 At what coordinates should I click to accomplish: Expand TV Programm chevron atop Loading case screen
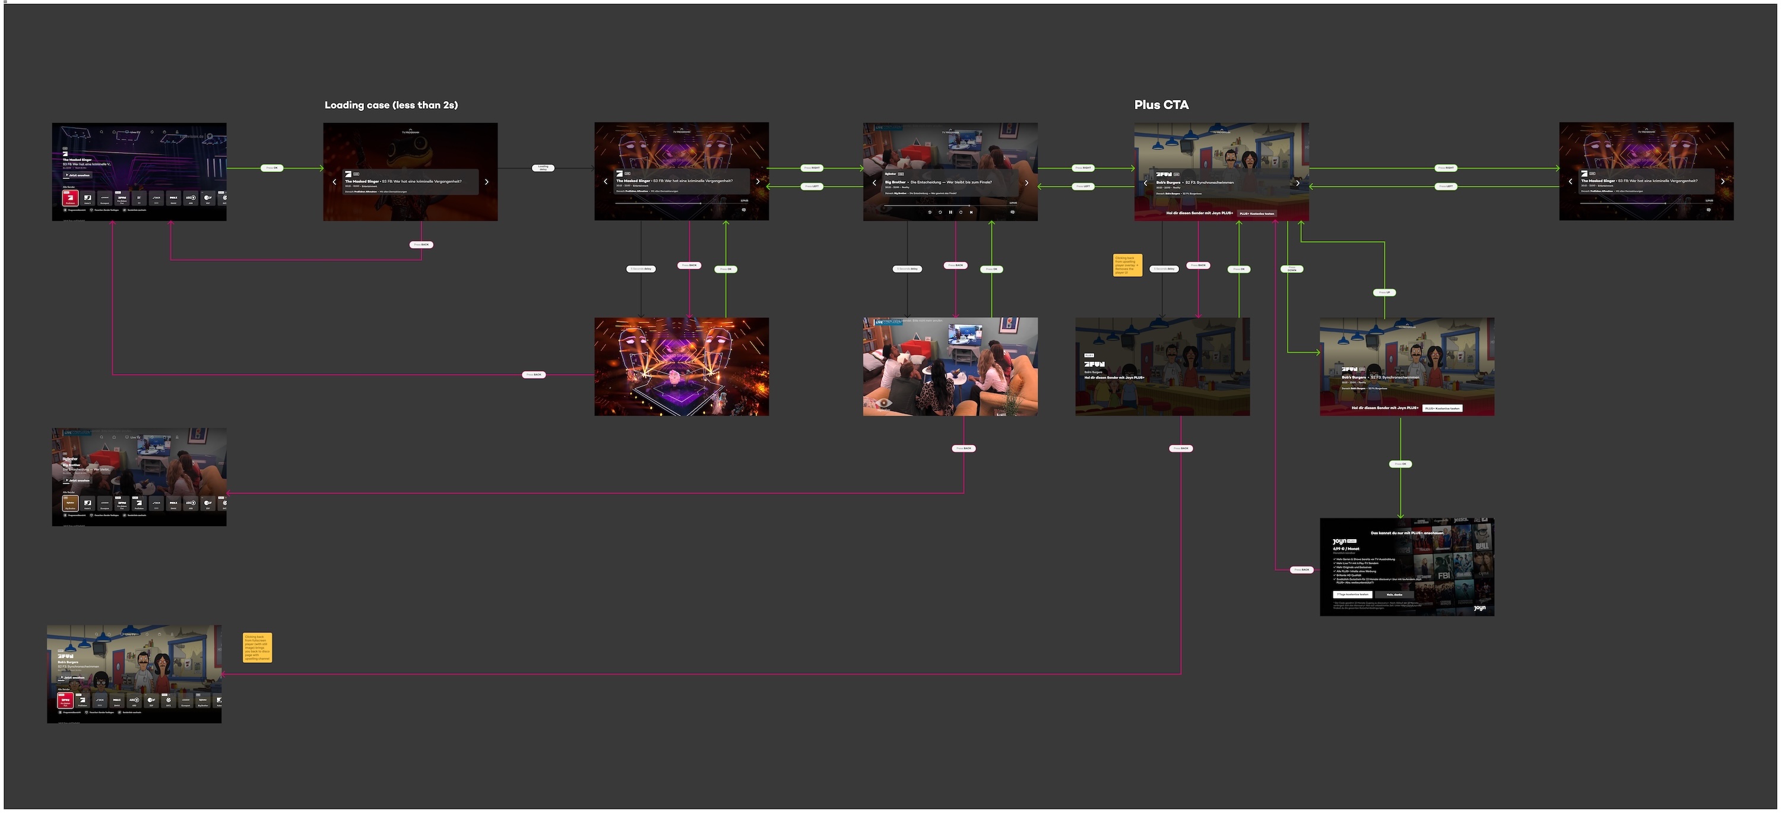click(x=411, y=129)
